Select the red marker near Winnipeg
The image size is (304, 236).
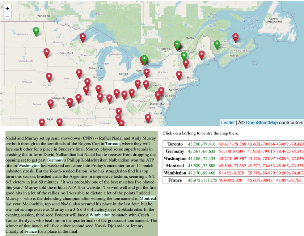point(47,52)
